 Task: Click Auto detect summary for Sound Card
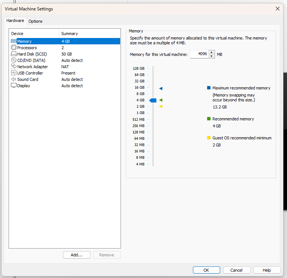[72, 79]
